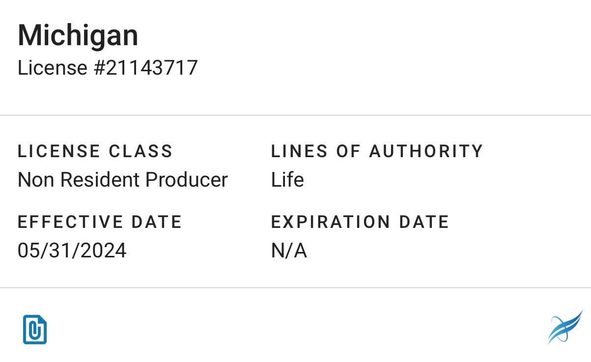591x362 pixels.
Task: Click the digits 21143717 after the hash
Action: [x=151, y=67]
